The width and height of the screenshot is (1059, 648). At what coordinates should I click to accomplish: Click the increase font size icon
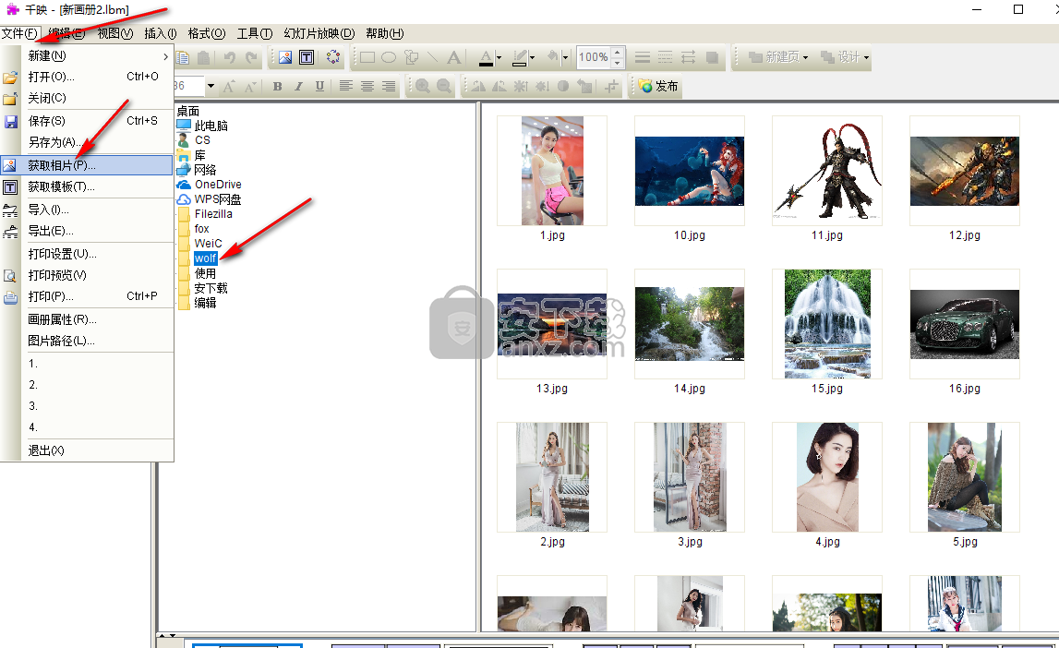(x=230, y=87)
